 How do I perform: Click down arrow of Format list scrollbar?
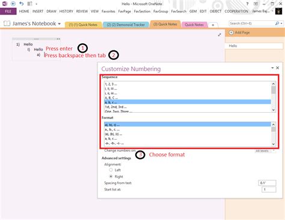(x=274, y=144)
